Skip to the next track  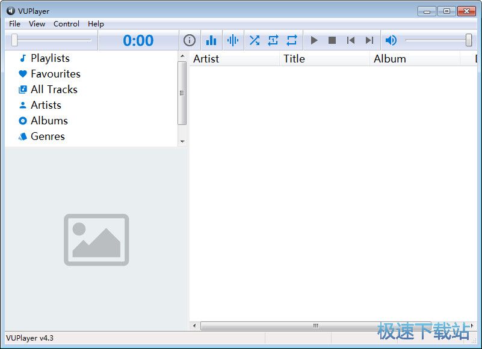369,40
